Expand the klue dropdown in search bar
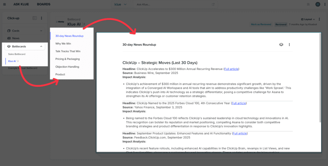Image resolution: width=328 pixels, height=166 pixels. point(120,4)
